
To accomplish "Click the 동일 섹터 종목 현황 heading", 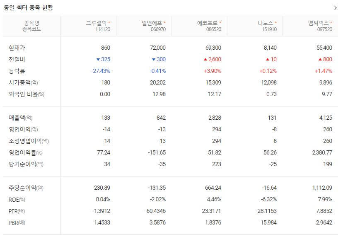I will pyautogui.click(x=29, y=7).
